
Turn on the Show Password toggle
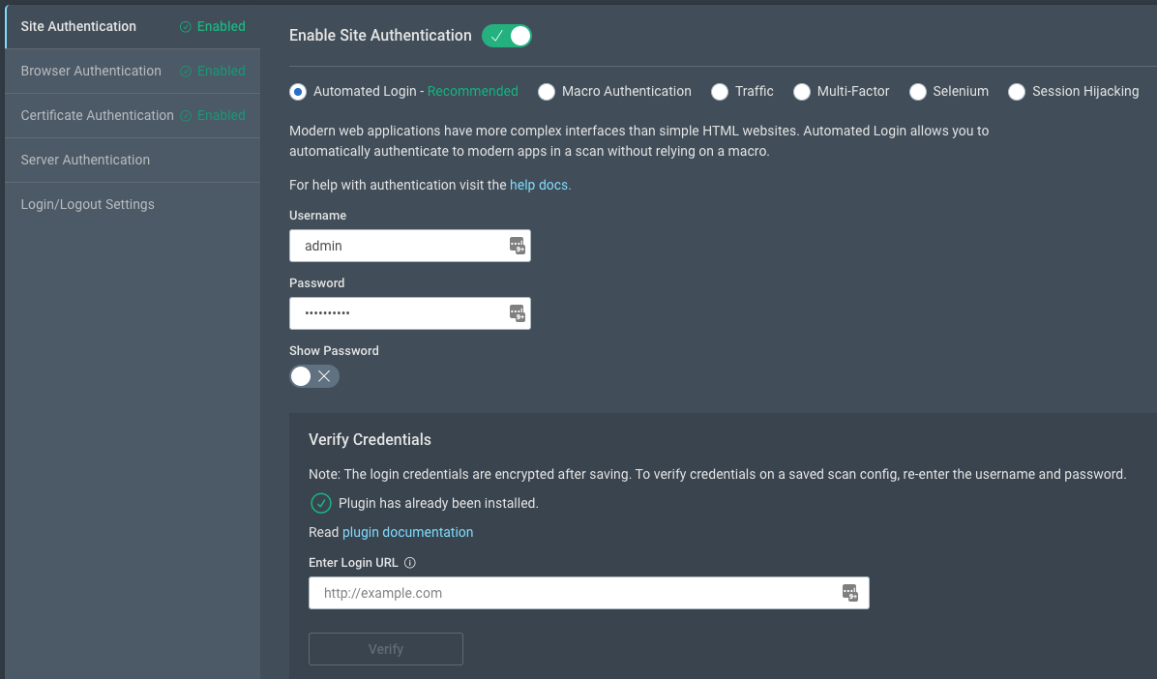(x=314, y=376)
